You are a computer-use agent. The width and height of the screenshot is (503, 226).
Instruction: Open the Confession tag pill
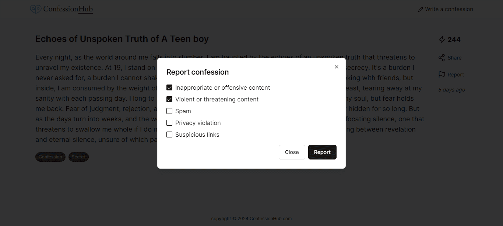(50, 157)
